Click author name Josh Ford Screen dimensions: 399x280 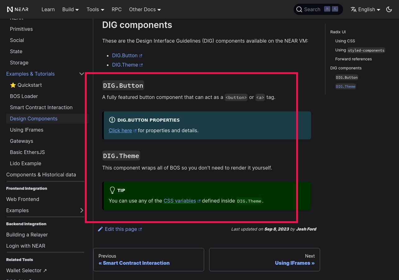pos(306,229)
